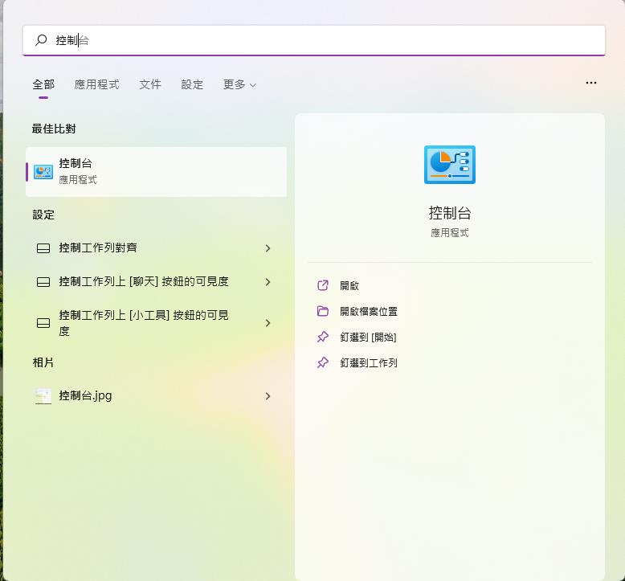
Task: Expand the arrow for 控制台.jpg
Action: point(268,396)
